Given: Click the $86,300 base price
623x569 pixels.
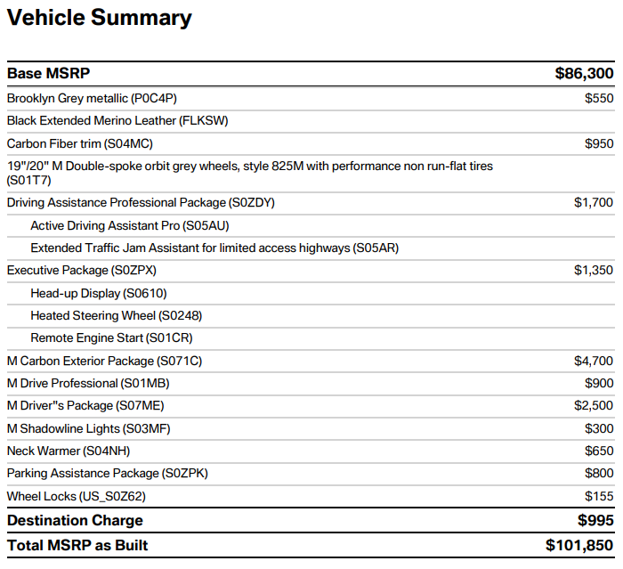Looking at the screenshot, I should (584, 74).
